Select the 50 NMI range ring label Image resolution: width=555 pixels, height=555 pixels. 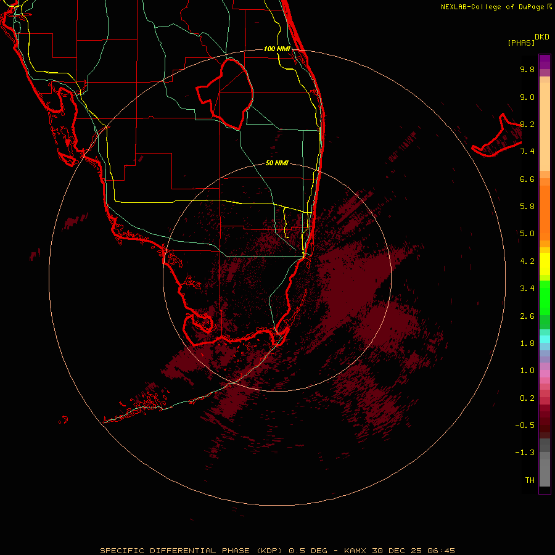coord(277,163)
